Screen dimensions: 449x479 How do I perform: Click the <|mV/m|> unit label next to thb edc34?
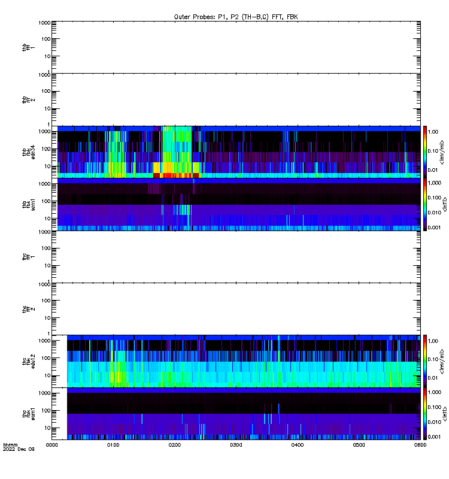pos(442,152)
